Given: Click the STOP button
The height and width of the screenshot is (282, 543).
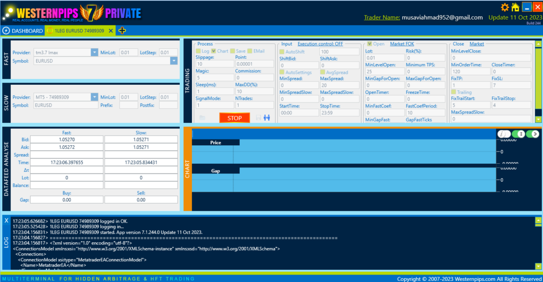Looking at the screenshot, I should point(234,118).
